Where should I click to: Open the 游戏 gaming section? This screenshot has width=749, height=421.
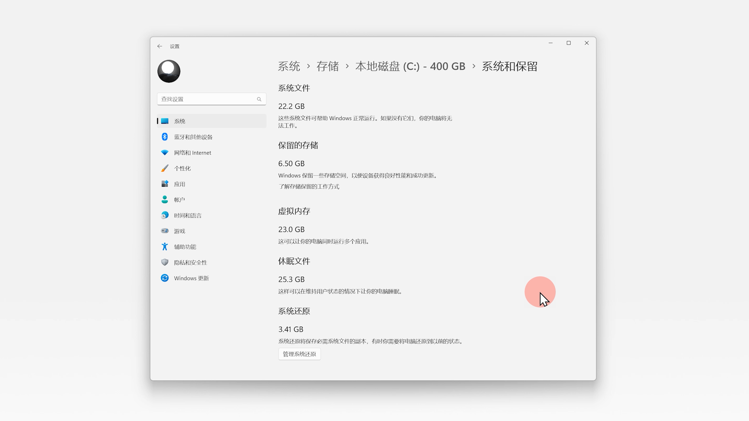[179, 231]
